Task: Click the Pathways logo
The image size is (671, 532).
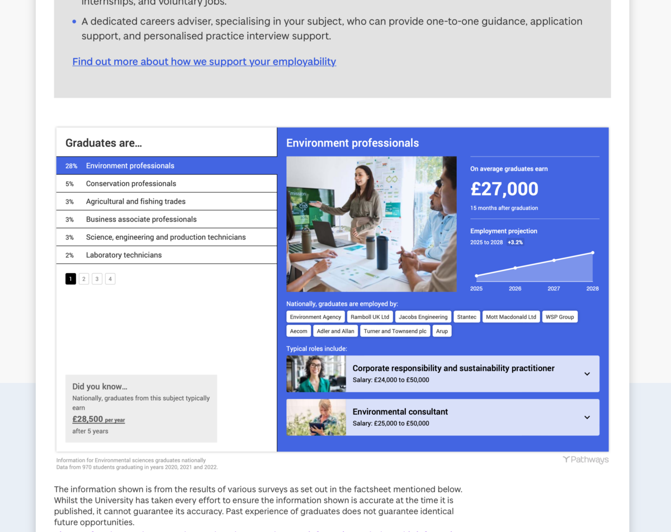Action: (x=585, y=460)
